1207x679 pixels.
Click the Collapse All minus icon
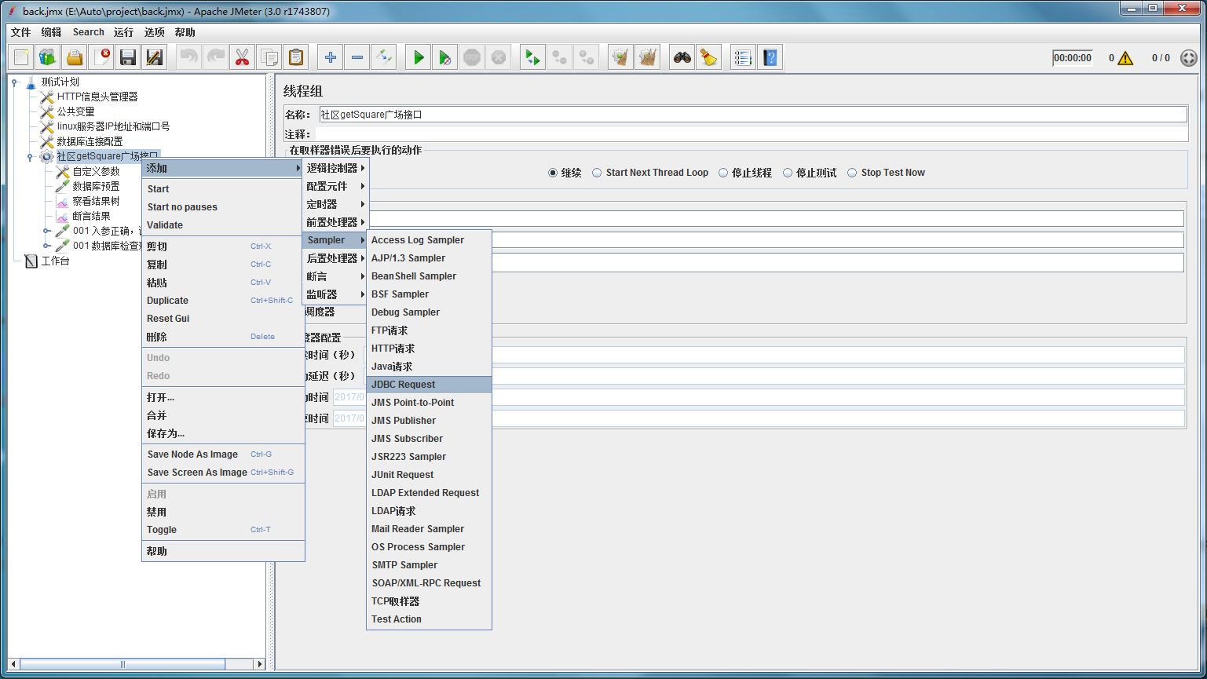click(x=357, y=57)
